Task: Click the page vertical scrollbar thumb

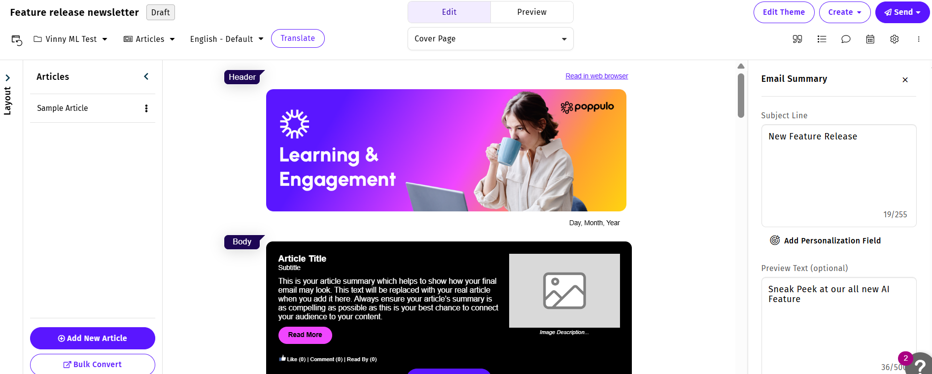Action: click(x=741, y=96)
